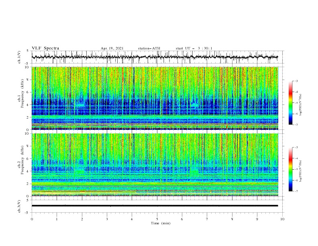Click time axis end tick label "10"
This screenshot has height=246, width=318.
[282, 219]
